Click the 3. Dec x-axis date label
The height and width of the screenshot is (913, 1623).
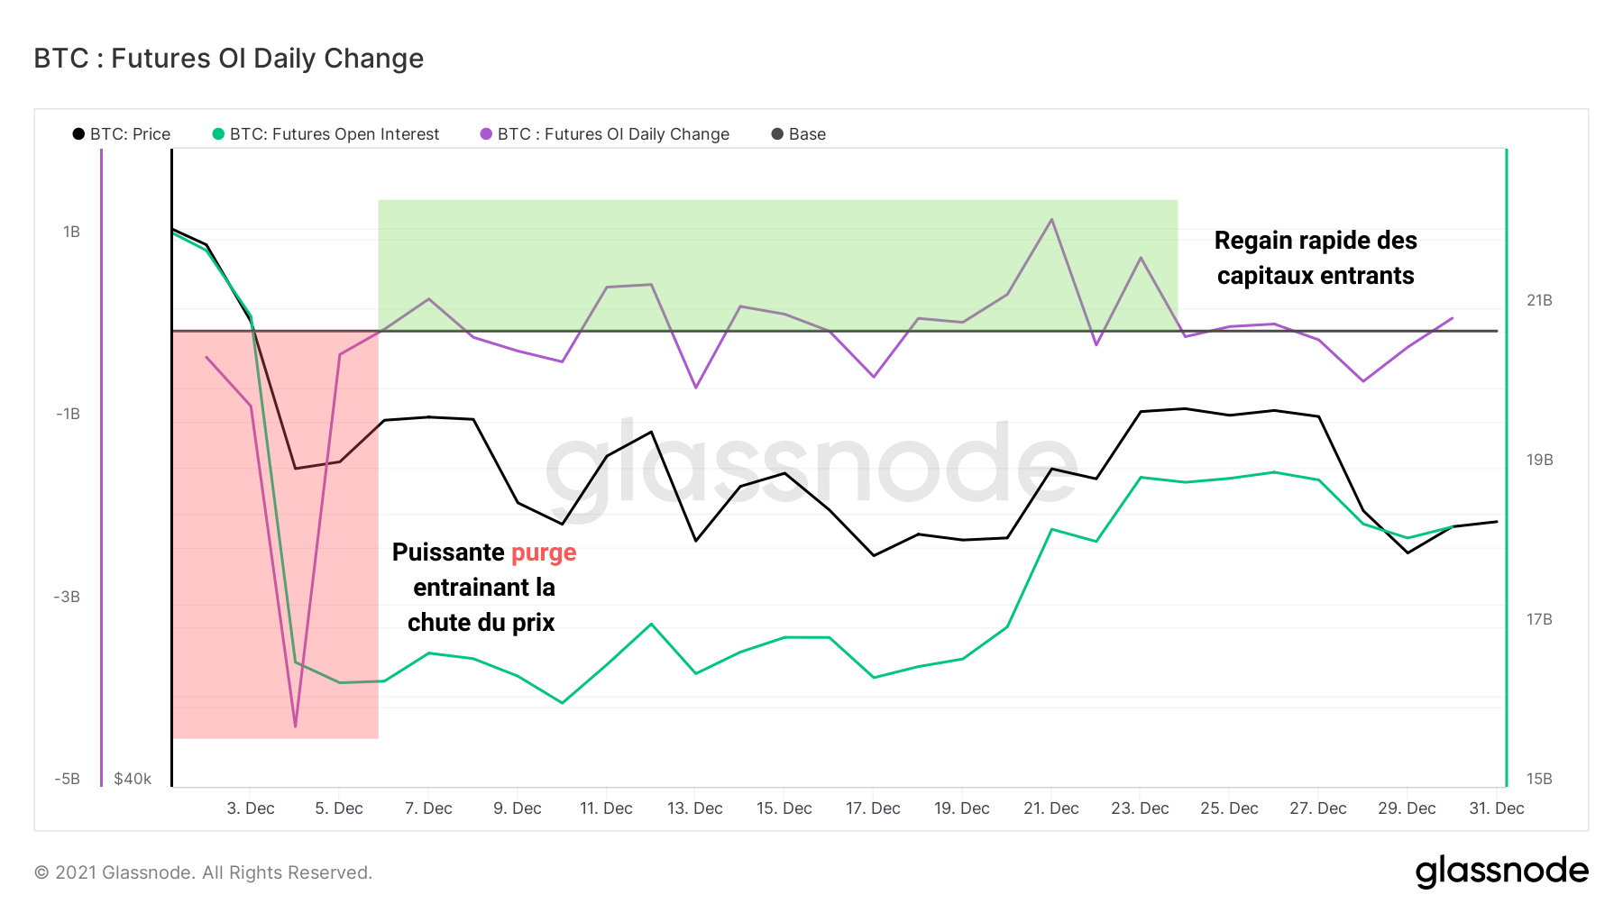click(x=251, y=808)
